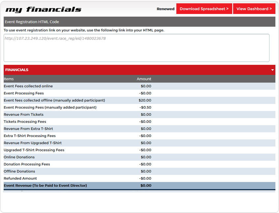Click the Online Donations item
The image size is (279, 213).
(19, 157)
